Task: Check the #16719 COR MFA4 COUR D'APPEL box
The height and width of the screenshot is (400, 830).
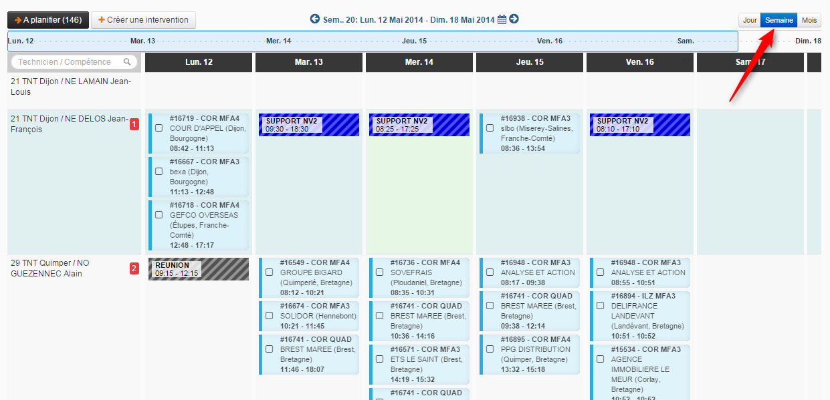Action: 159,128
